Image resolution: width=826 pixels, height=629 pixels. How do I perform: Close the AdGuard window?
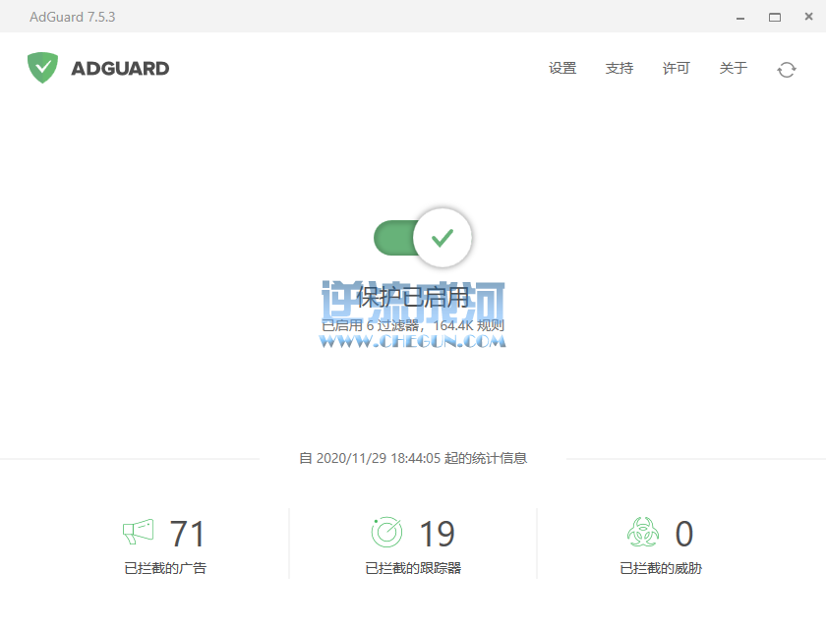point(808,17)
